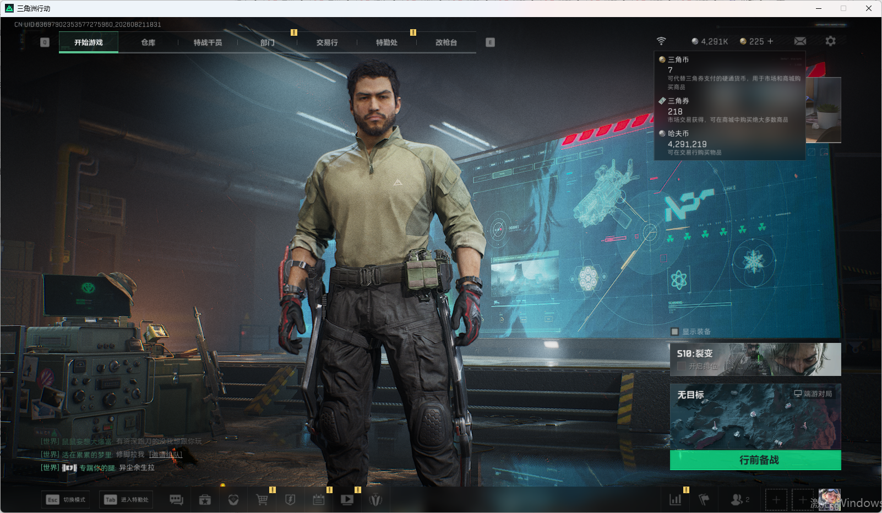Click the 4,291,219 哈夫币 amount
The width and height of the screenshot is (882, 513).
coord(687,144)
